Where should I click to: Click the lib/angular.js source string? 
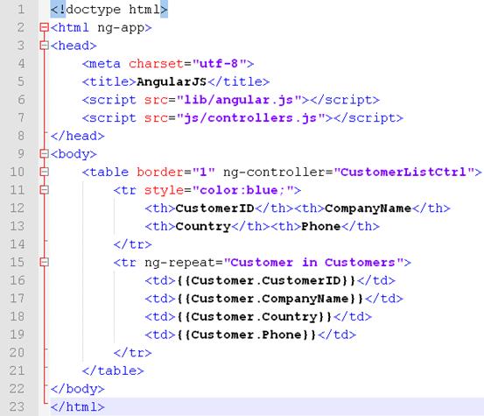(x=239, y=100)
